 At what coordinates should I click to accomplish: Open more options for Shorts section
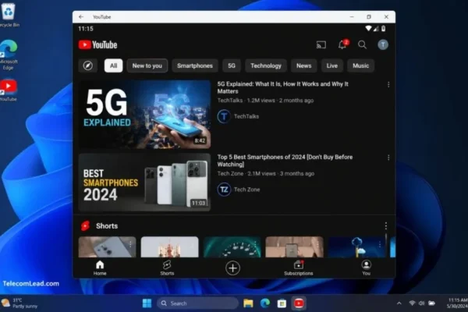pos(386,226)
